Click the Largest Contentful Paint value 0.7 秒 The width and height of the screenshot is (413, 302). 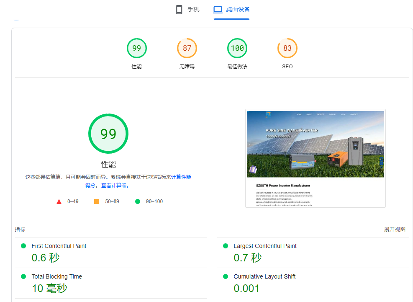pos(247,258)
